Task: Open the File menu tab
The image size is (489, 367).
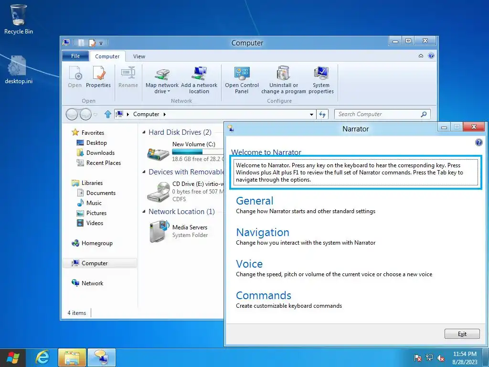Action: pyautogui.click(x=75, y=56)
